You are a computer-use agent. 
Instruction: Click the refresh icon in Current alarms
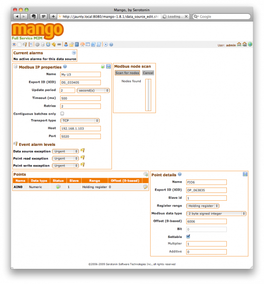74,53
